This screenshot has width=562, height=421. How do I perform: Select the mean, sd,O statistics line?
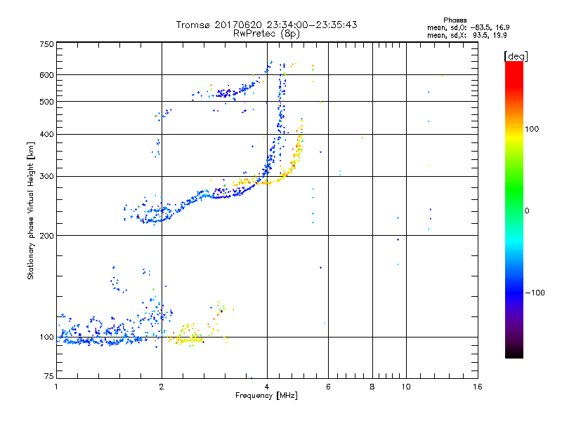tap(468, 27)
